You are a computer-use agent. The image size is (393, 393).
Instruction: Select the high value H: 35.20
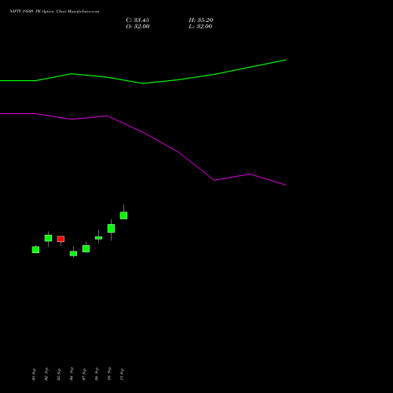(x=201, y=20)
